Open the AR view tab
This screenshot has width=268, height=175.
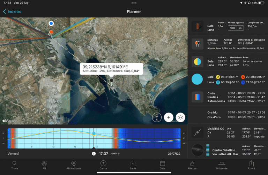click(x=44, y=165)
